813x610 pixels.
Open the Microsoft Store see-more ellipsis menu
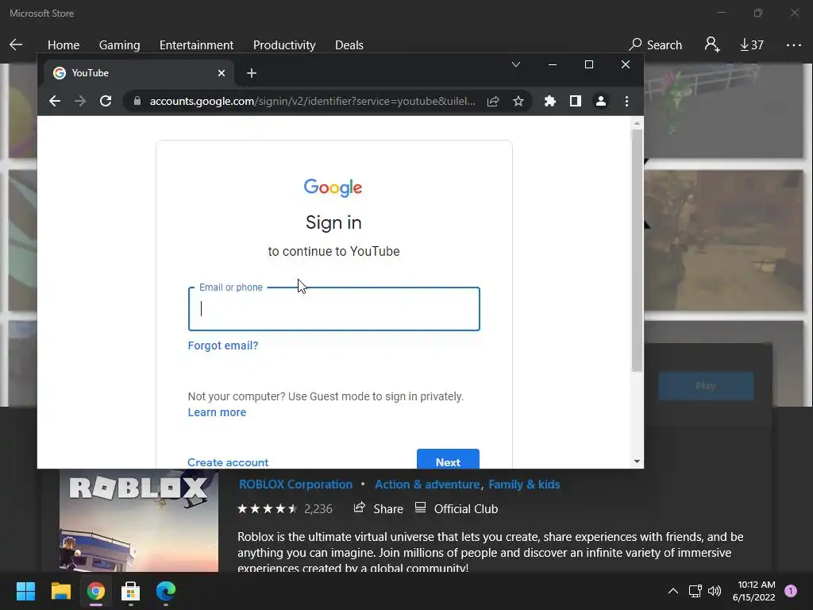point(793,45)
